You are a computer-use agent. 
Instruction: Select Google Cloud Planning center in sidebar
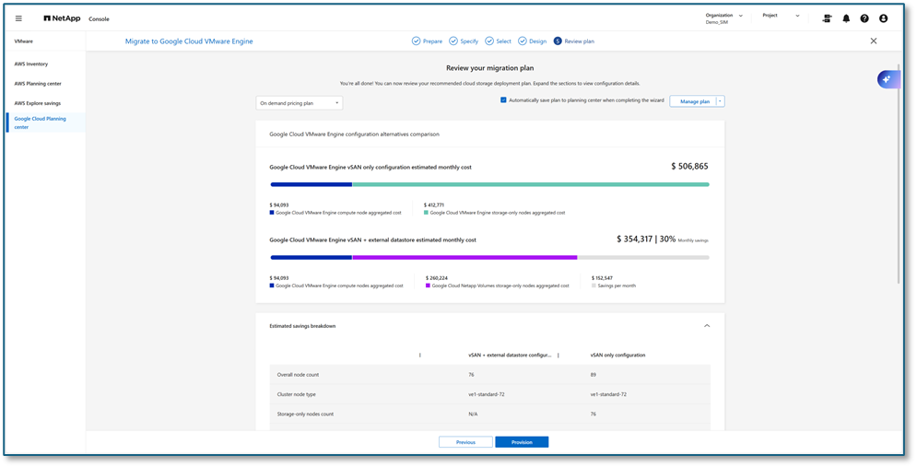pos(45,123)
